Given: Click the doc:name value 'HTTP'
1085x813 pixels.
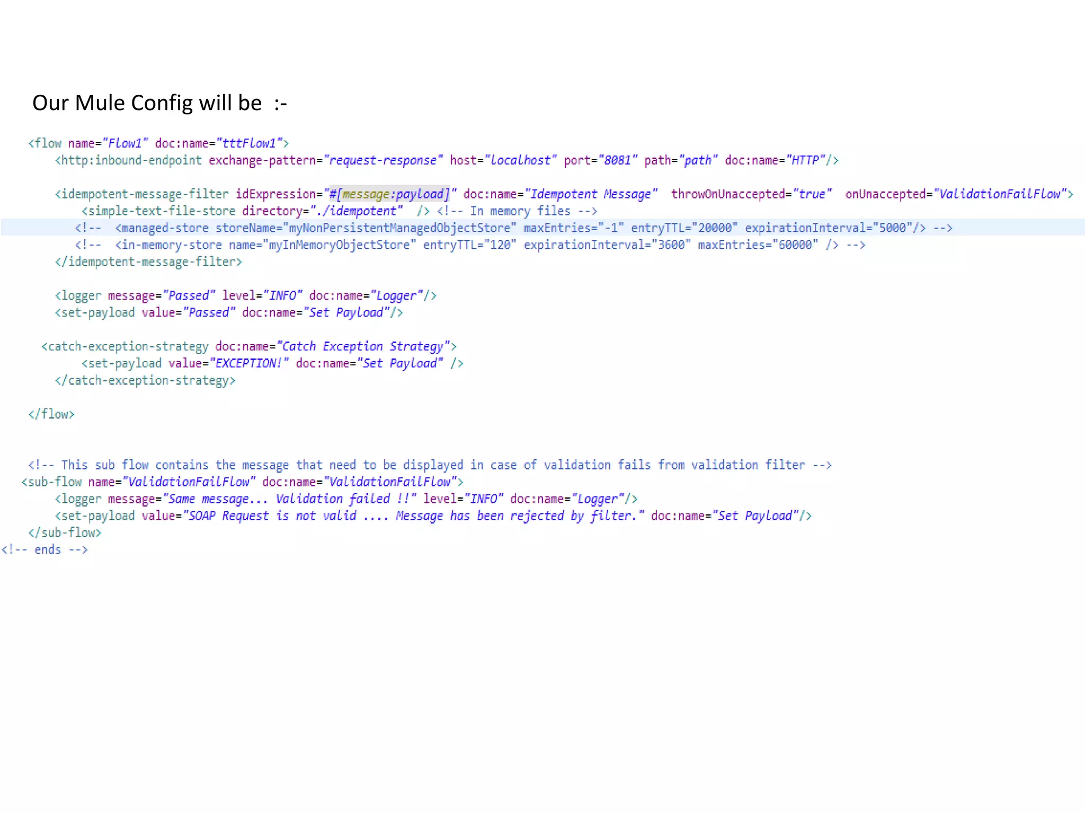Looking at the screenshot, I should [806, 160].
